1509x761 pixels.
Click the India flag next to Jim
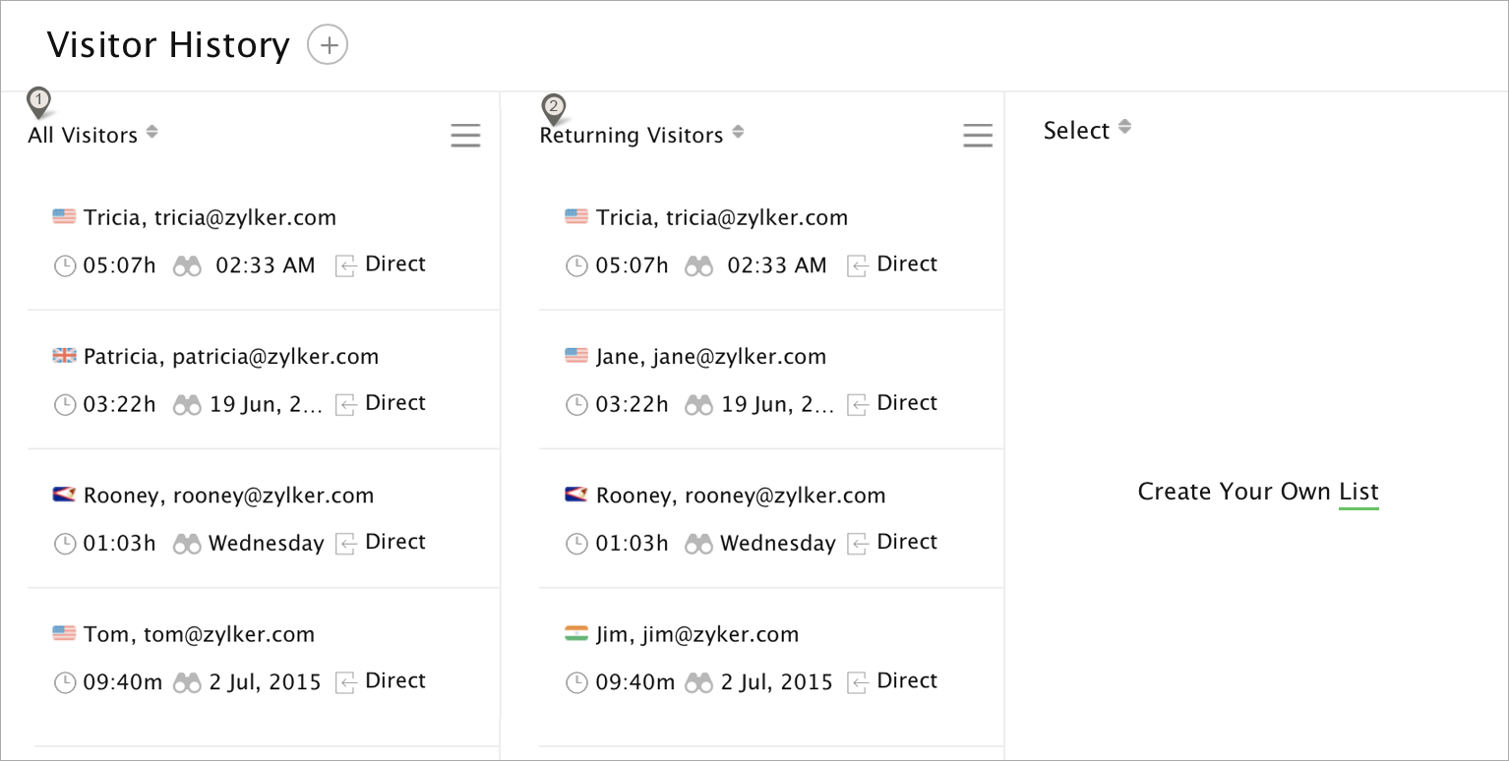576,634
